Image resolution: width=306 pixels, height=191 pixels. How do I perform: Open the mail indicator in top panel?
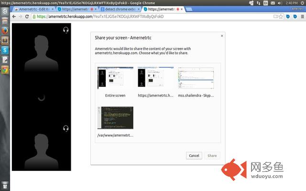(273, 3)
